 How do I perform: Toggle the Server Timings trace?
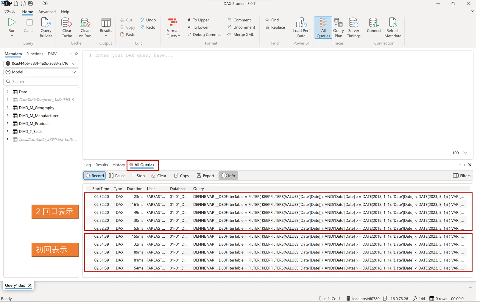353,28
